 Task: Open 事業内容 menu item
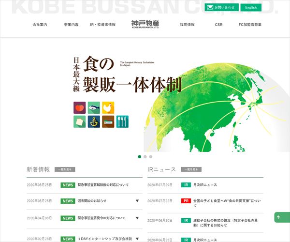coord(71,24)
